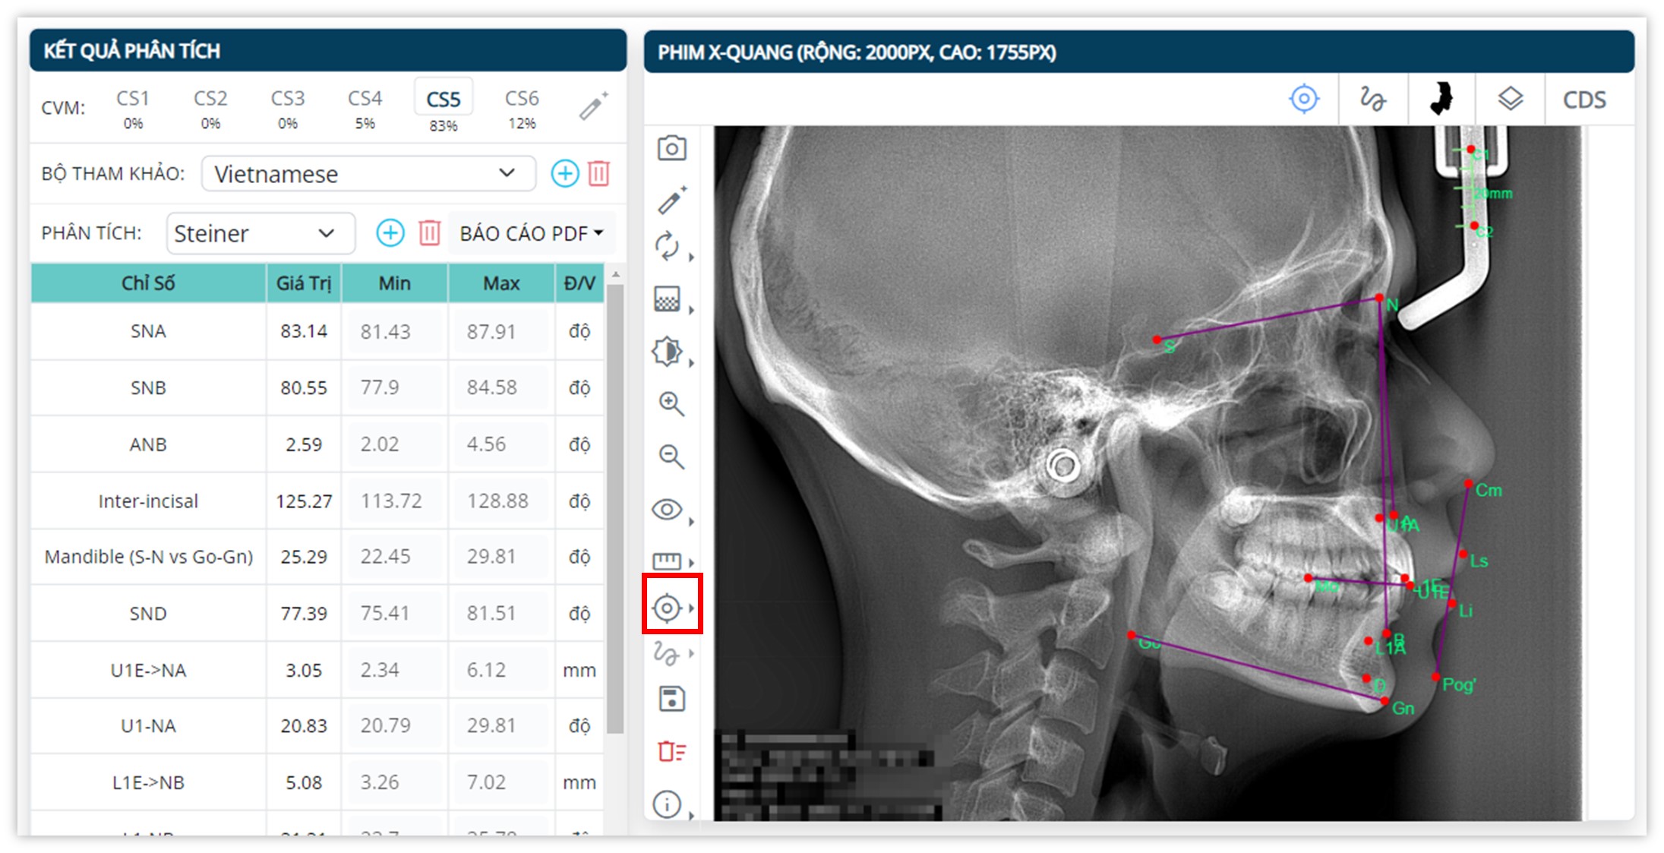Select the CS3 stage tab
This screenshot has height=853, width=1664.
coord(288,108)
